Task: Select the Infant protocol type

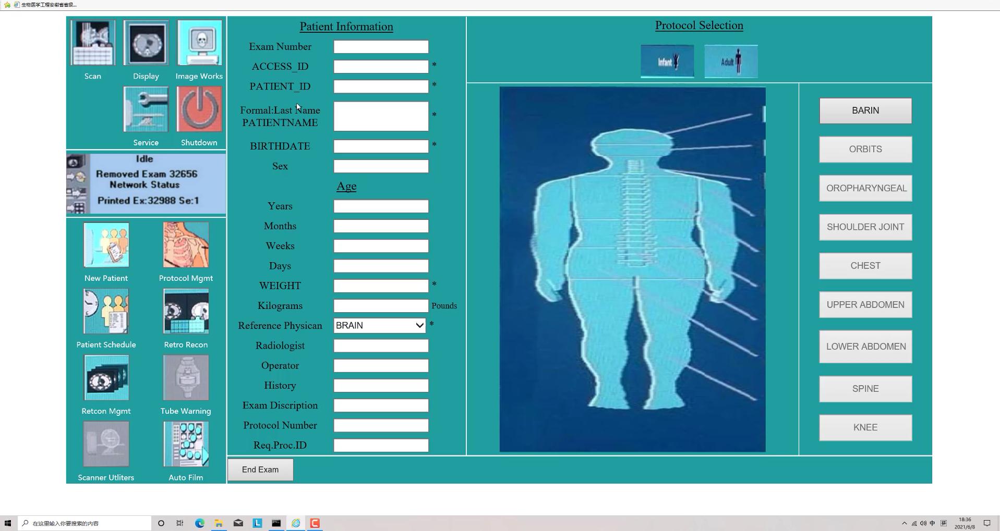Action: tap(667, 61)
